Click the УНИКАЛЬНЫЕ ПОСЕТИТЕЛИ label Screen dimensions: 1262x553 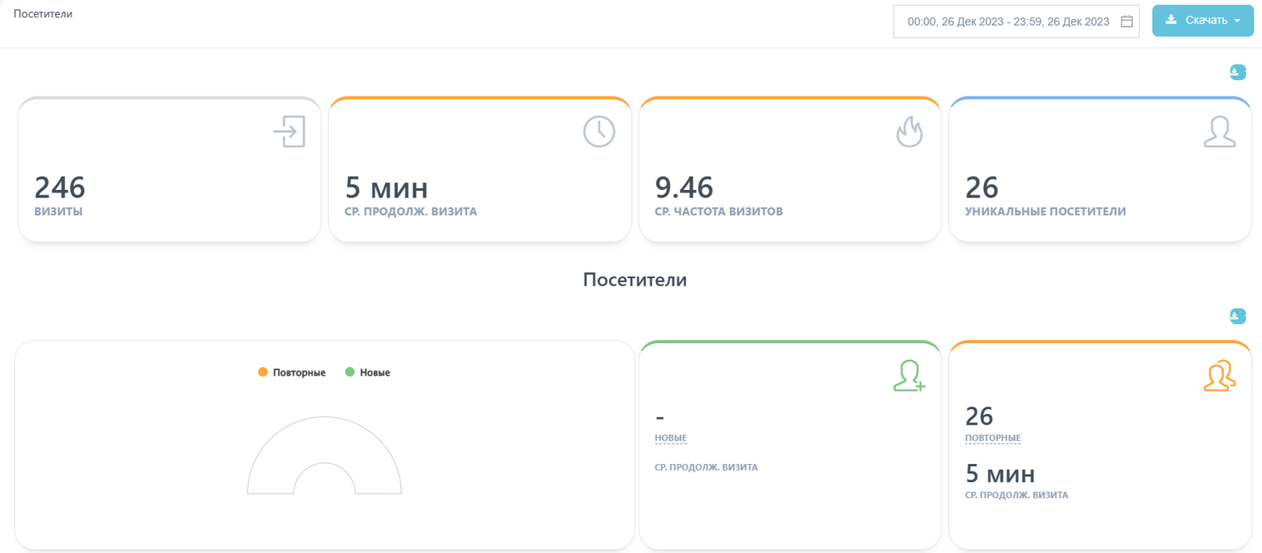tap(1046, 212)
